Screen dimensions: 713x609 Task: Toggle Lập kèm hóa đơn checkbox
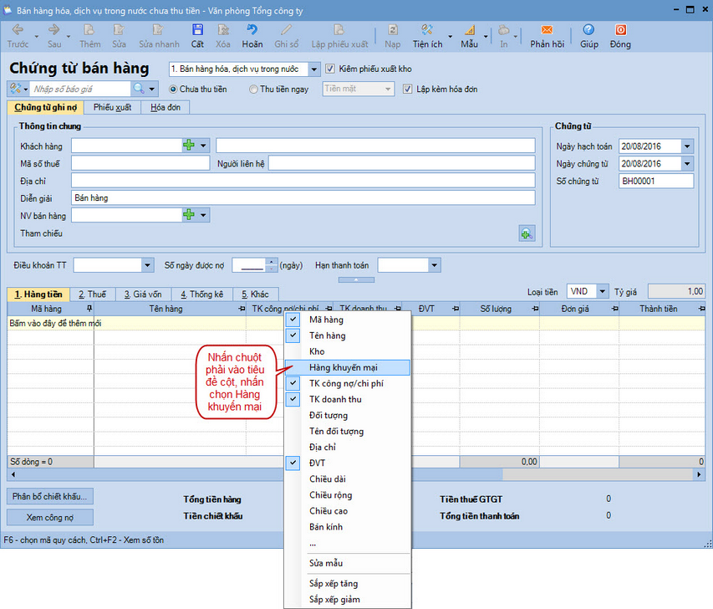pyautogui.click(x=408, y=90)
